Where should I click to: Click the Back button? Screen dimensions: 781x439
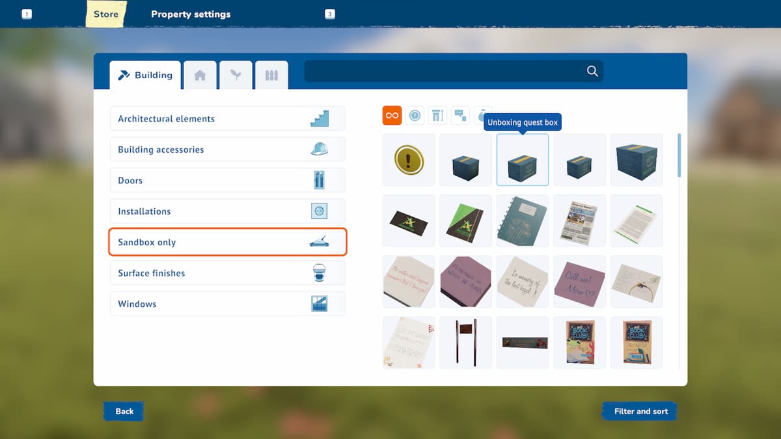[x=124, y=411]
